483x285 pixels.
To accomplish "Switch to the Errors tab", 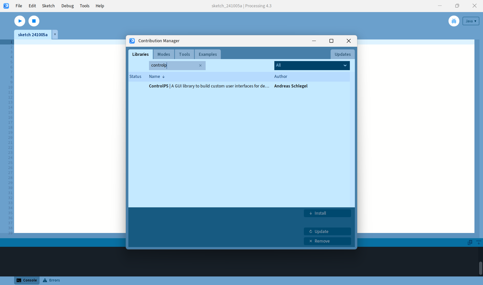I will 51,280.
